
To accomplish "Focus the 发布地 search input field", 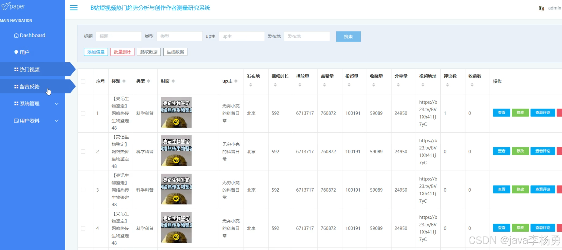I will coord(307,36).
